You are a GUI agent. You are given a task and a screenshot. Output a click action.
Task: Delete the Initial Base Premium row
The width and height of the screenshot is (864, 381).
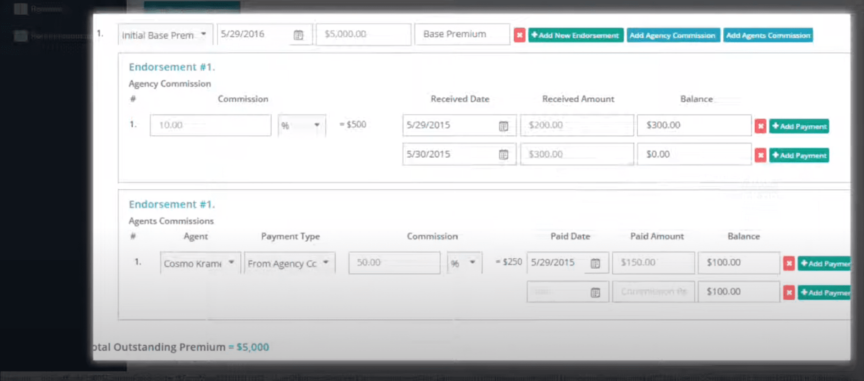point(520,35)
